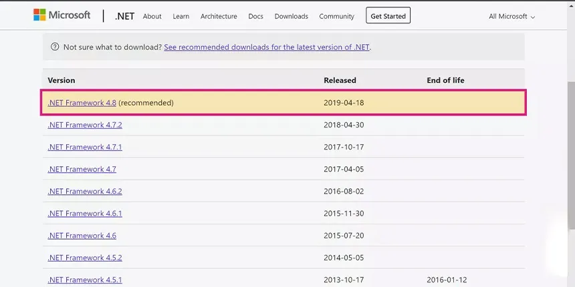Click the Released column header
Viewport: 575px width, 287px height.
(340, 80)
